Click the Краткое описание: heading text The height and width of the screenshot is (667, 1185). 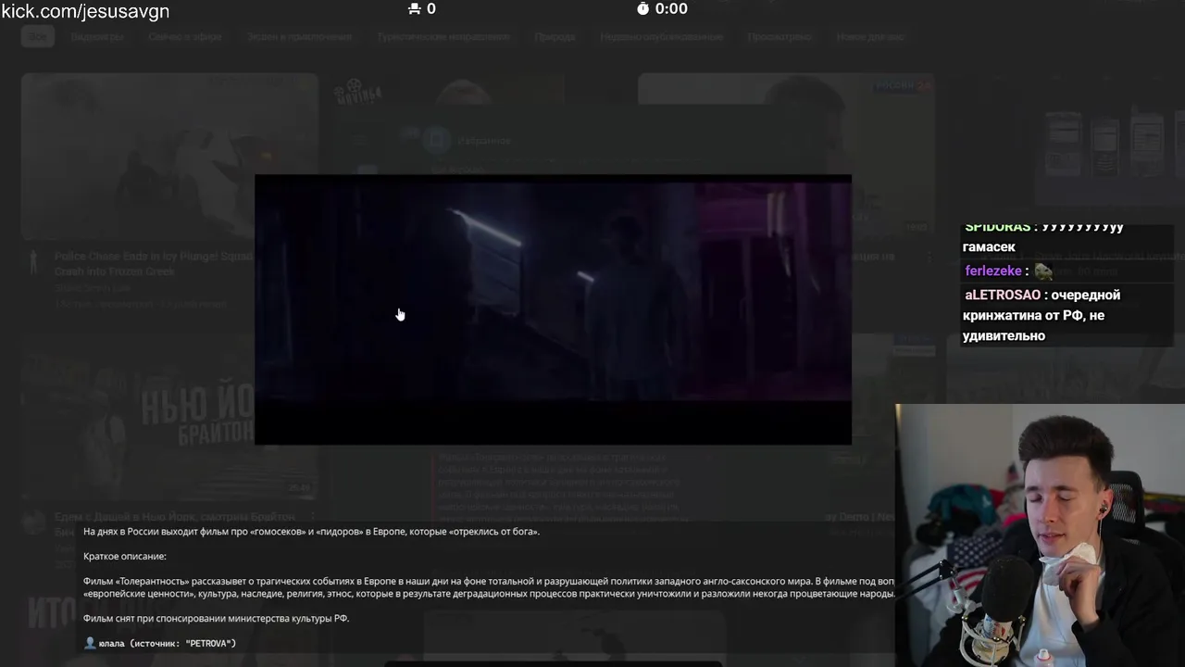[125, 556]
